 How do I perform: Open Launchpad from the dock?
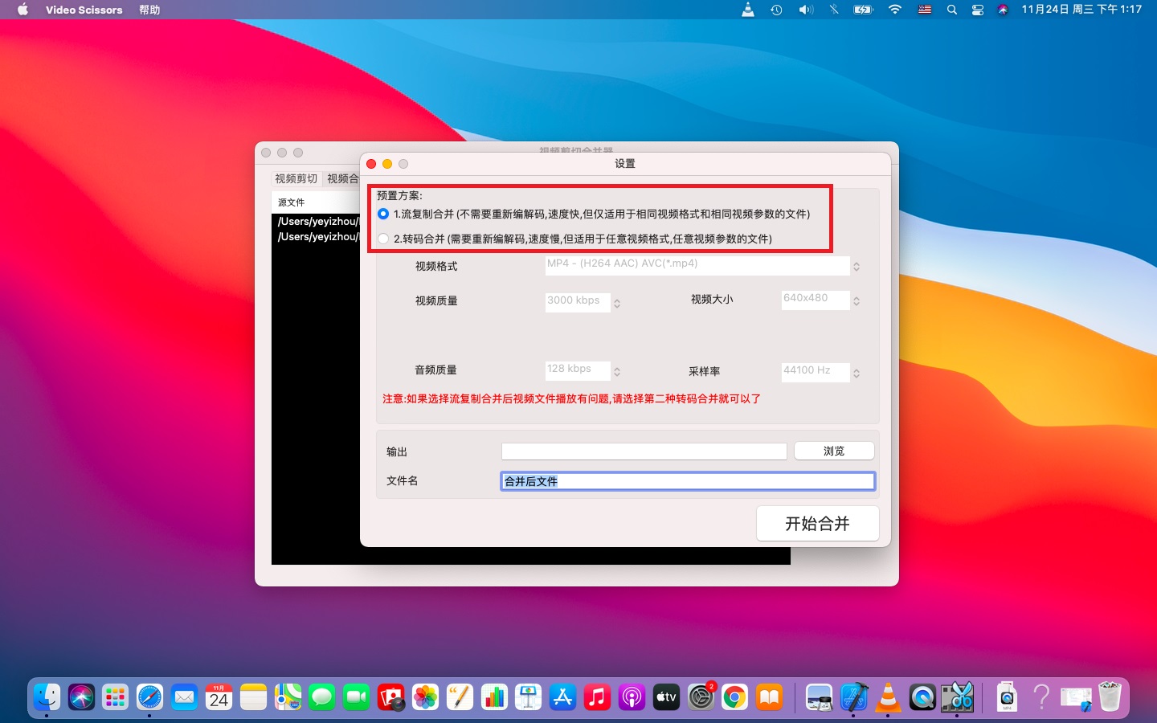point(116,697)
